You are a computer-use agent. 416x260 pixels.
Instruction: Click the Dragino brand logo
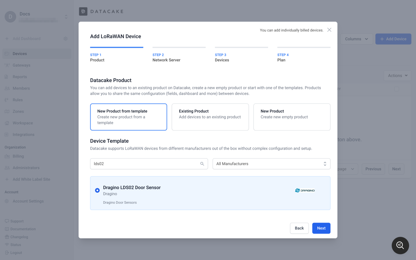point(305,190)
